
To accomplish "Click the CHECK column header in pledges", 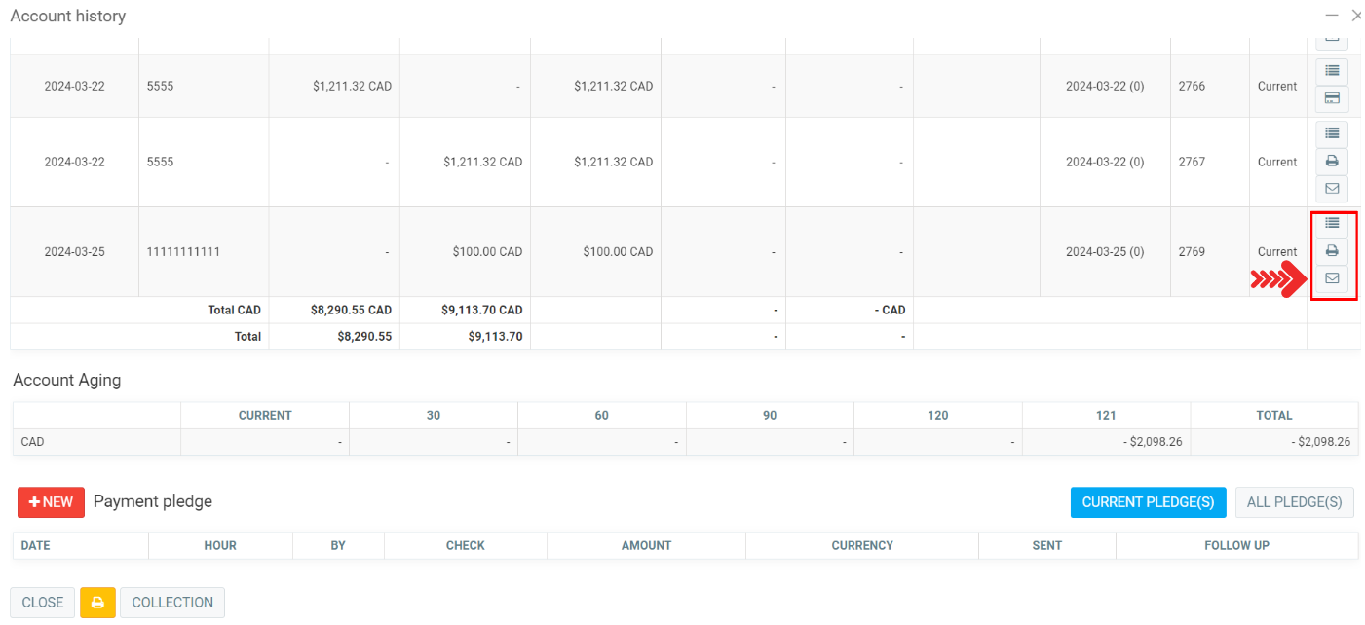I will coord(465,546).
